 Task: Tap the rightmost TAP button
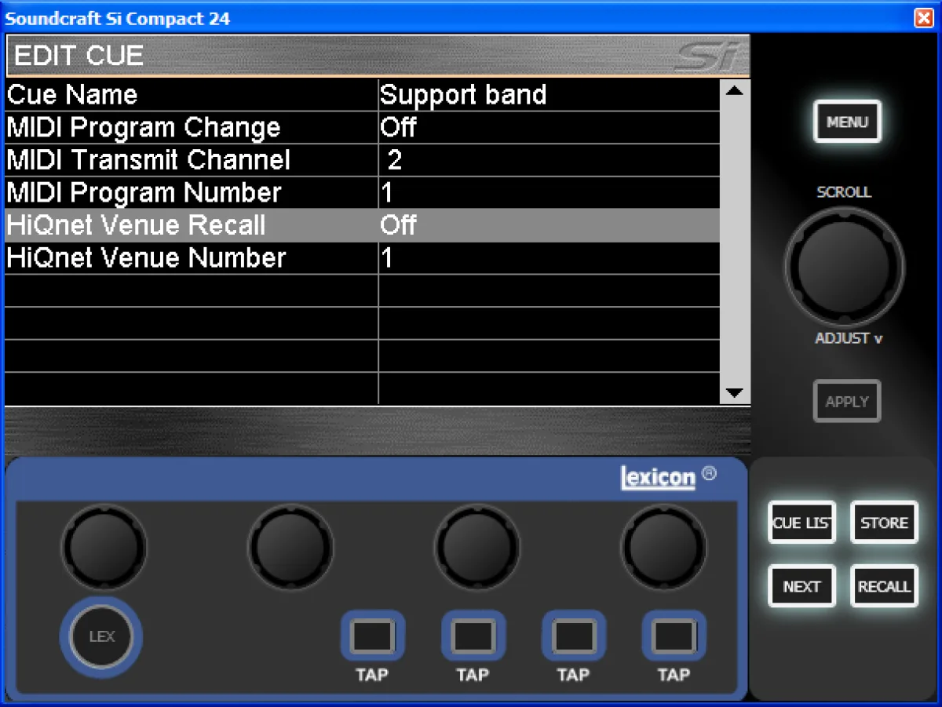(674, 636)
